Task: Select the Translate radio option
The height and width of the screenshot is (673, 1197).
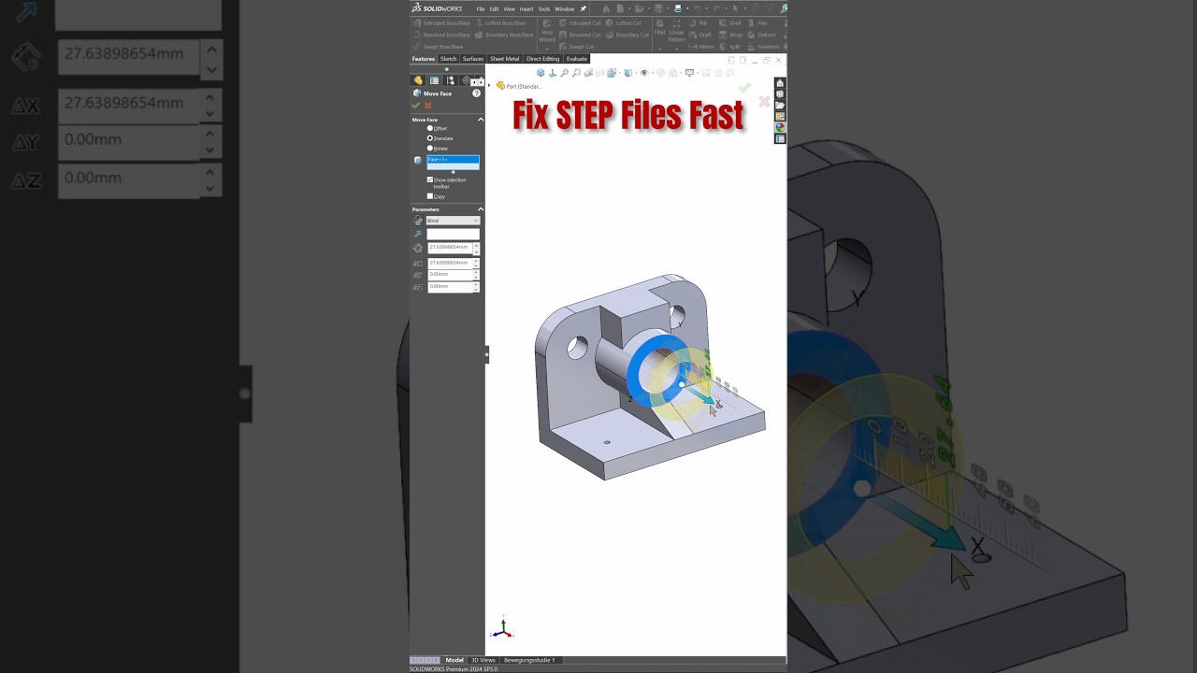Action: pos(430,138)
